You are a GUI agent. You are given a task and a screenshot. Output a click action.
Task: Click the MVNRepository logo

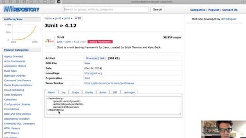pos(22,9)
